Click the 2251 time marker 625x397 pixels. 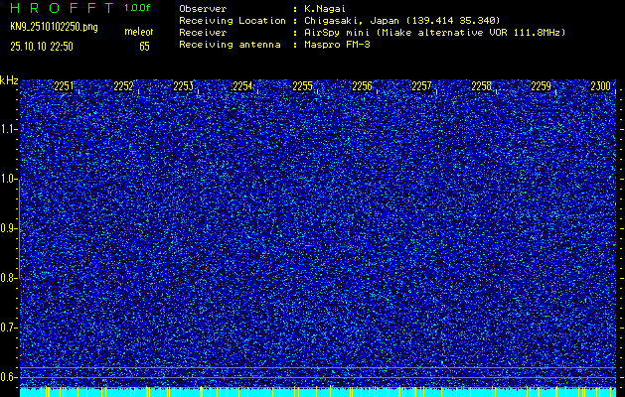[x=64, y=86]
